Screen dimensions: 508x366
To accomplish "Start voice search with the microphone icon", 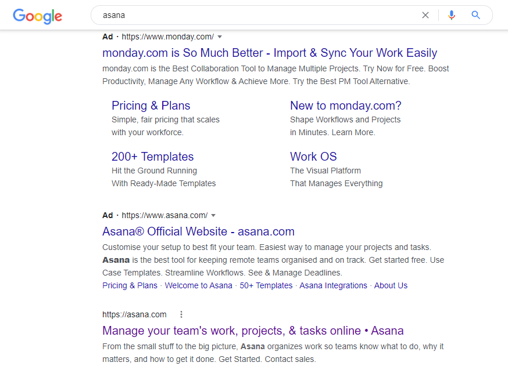I will (x=451, y=15).
